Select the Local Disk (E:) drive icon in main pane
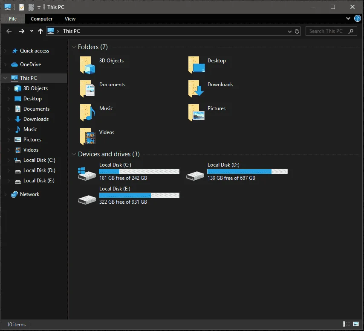Screen dimensions: 364x331 87,199
